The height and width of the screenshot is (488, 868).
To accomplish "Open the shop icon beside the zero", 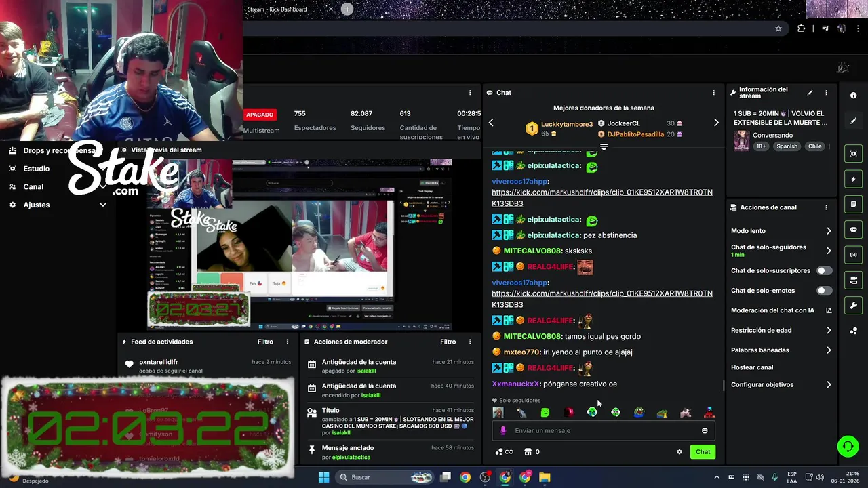I will click(528, 452).
